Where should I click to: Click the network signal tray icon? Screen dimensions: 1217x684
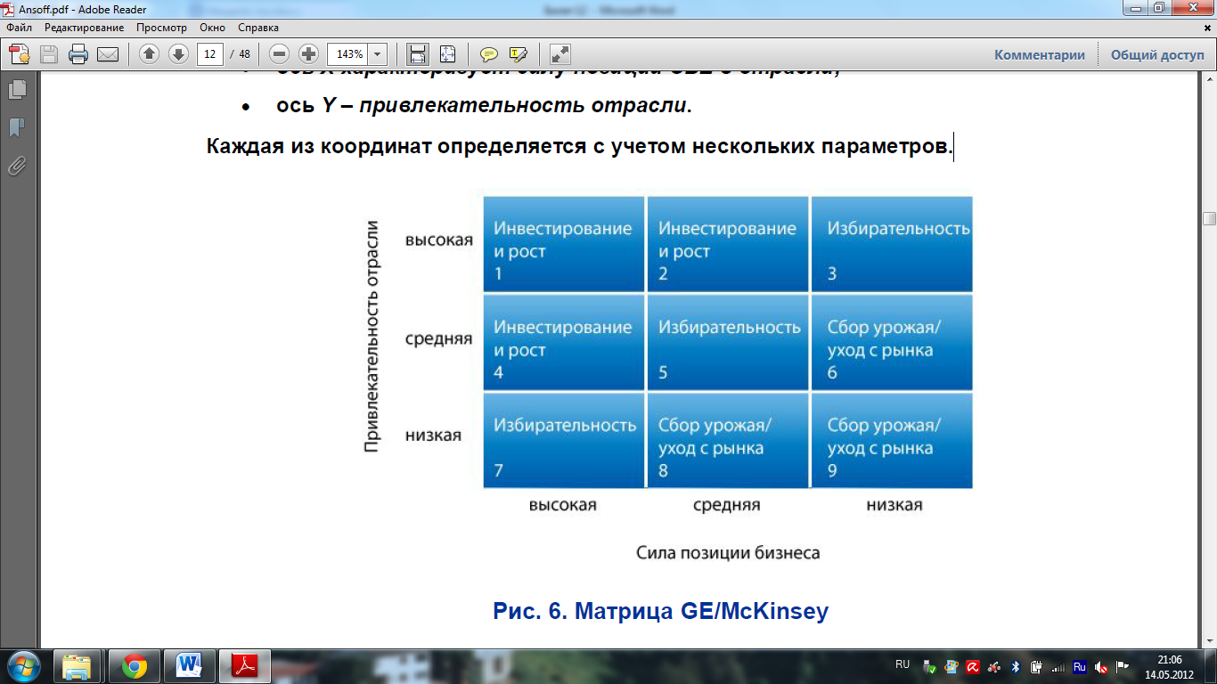(1058, 666)
